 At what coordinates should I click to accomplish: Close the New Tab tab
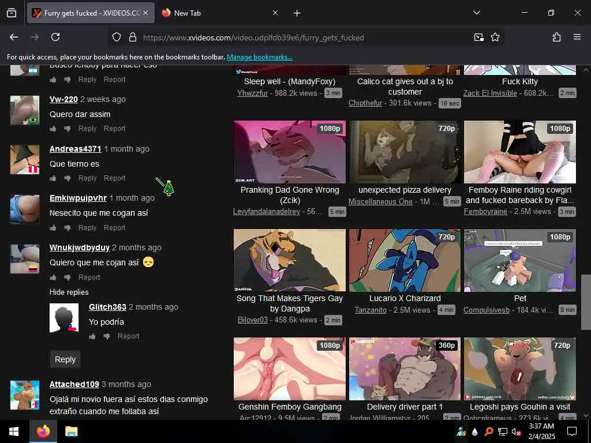(275, 13)
